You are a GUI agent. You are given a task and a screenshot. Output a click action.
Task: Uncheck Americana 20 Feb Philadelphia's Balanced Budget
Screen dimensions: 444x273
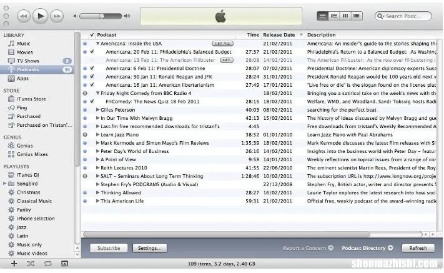pos(92,52)
